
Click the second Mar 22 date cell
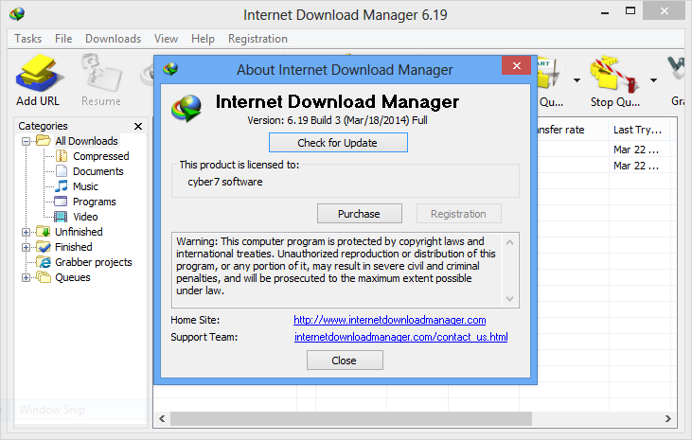pos(635,166)
